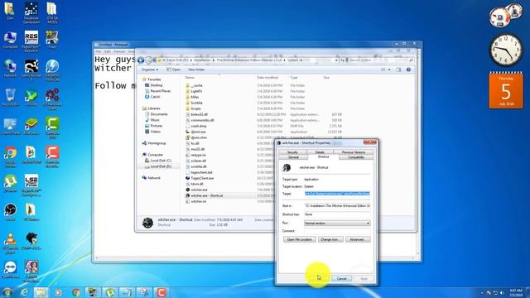Image resolution: width=530 pixels, height=298 pixels.
Task: Click the Open File Location button
Action: coord(300,239)
